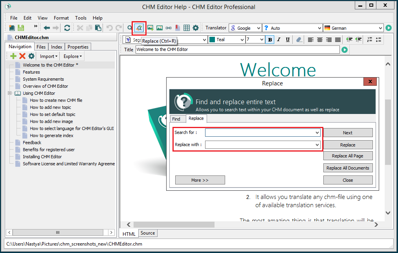398x253 pixels.
Task: Save the CHM file
Action: click(20, 28)
